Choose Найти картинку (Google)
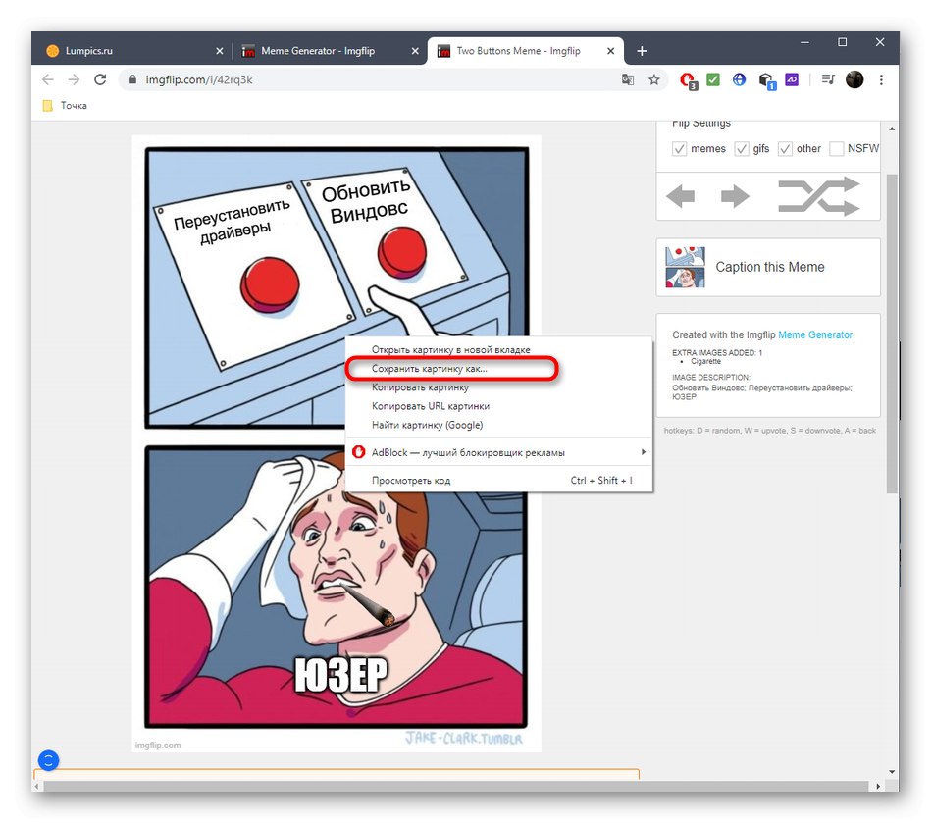The width and height of the screenshot is (932, 823). point(498,425)
